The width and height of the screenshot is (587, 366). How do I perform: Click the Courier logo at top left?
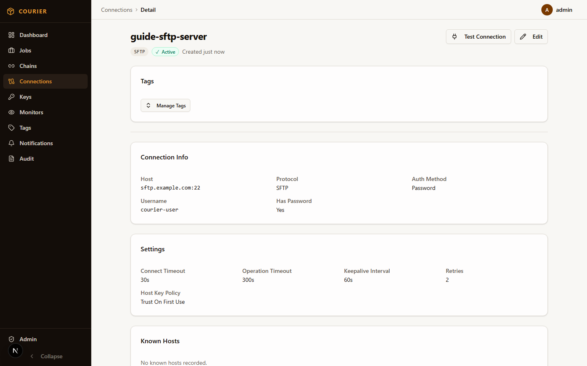[x=26, y=11]
